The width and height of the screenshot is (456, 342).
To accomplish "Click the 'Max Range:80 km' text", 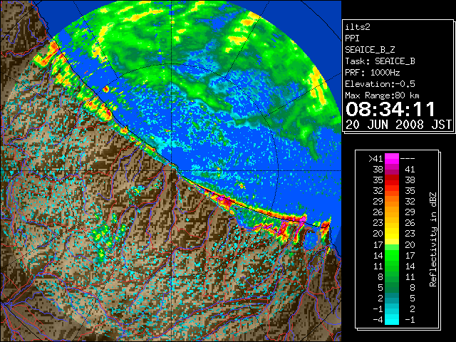I will (382, 95).
